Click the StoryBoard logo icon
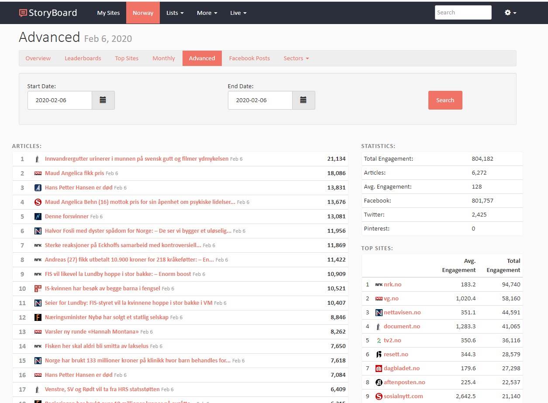 tap(23, 13)
